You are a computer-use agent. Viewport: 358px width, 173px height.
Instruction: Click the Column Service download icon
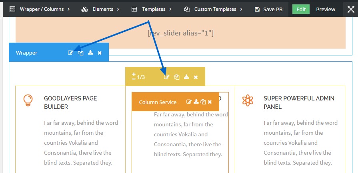(196, 102)
